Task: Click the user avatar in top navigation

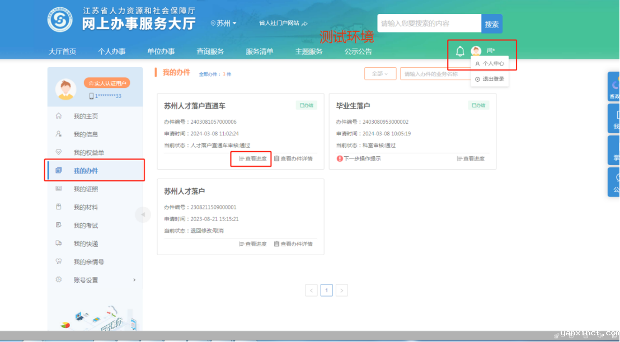Action: [476, 51]
